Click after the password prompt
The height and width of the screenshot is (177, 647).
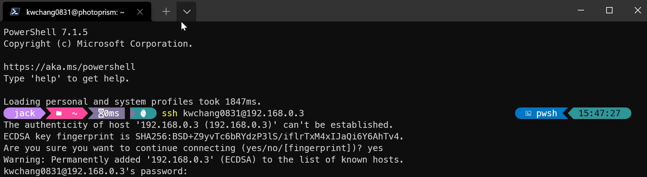click(192, 171)
